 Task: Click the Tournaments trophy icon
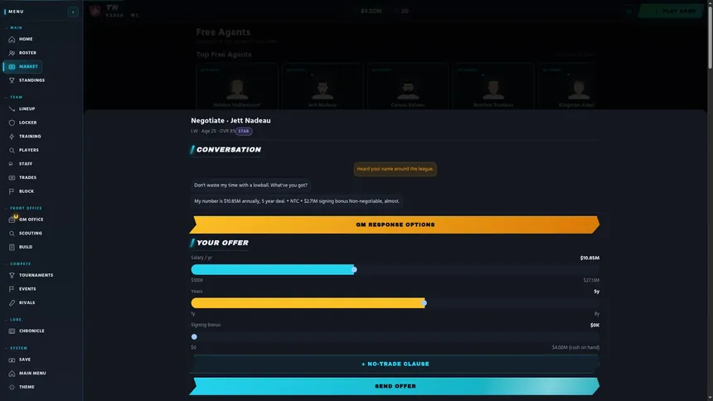click(12, 276)
